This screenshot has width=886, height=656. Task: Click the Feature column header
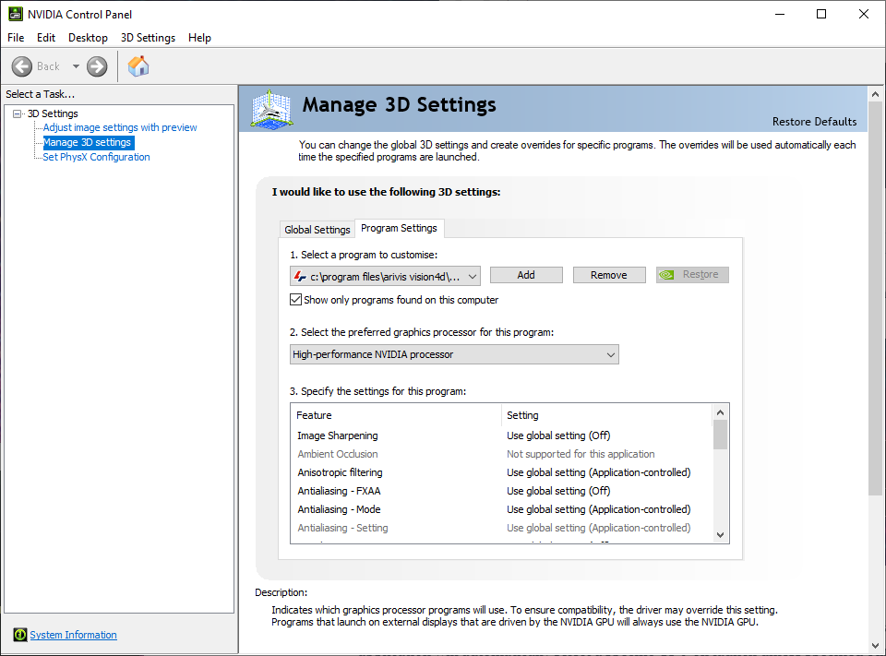point(396,415)
